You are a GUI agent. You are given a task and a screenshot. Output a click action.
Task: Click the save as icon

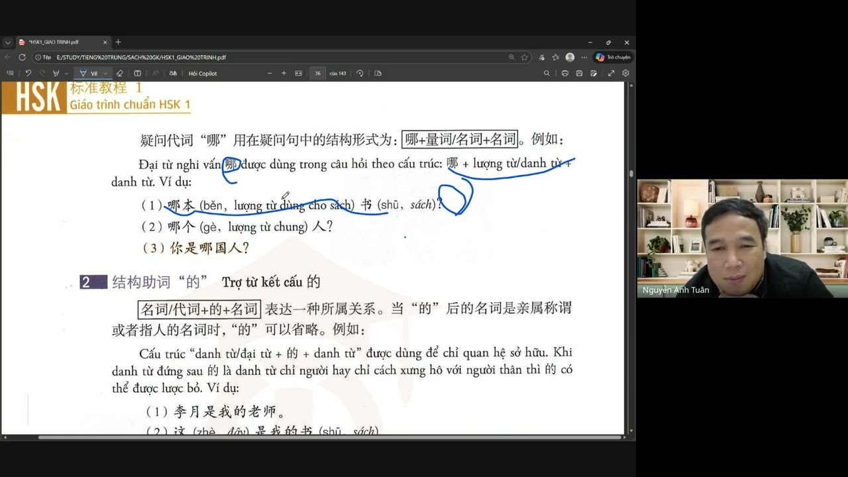tap(594, 73)
